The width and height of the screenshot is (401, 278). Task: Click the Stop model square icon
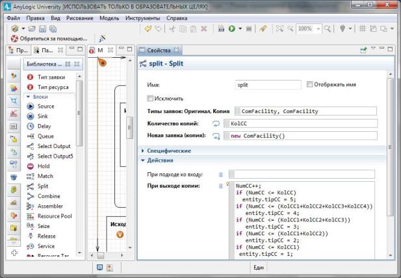(x=248, y=29)
